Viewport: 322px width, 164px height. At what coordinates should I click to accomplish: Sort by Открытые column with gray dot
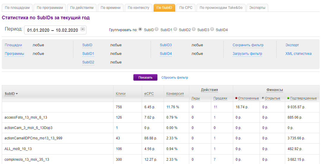[x=272, y=98]
